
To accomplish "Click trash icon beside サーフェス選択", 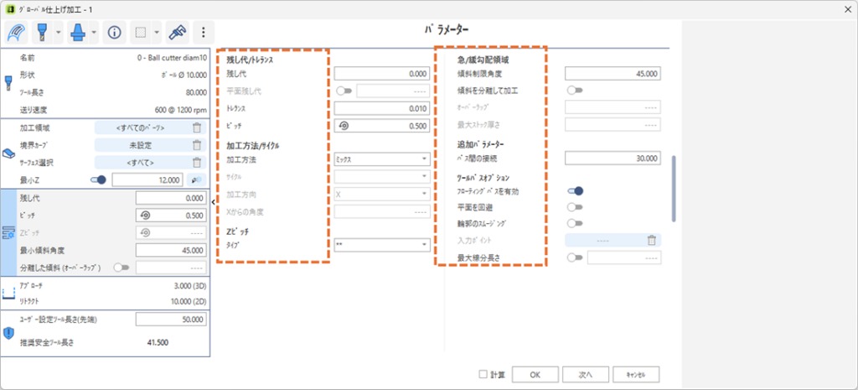I will [x=196, y=163].
